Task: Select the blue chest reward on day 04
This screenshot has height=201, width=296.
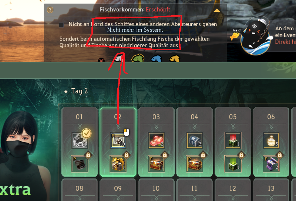Action: coord(195,140)
